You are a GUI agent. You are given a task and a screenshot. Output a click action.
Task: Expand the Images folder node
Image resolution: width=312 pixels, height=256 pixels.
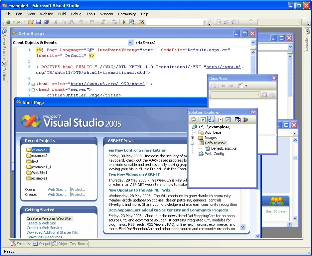192,138
